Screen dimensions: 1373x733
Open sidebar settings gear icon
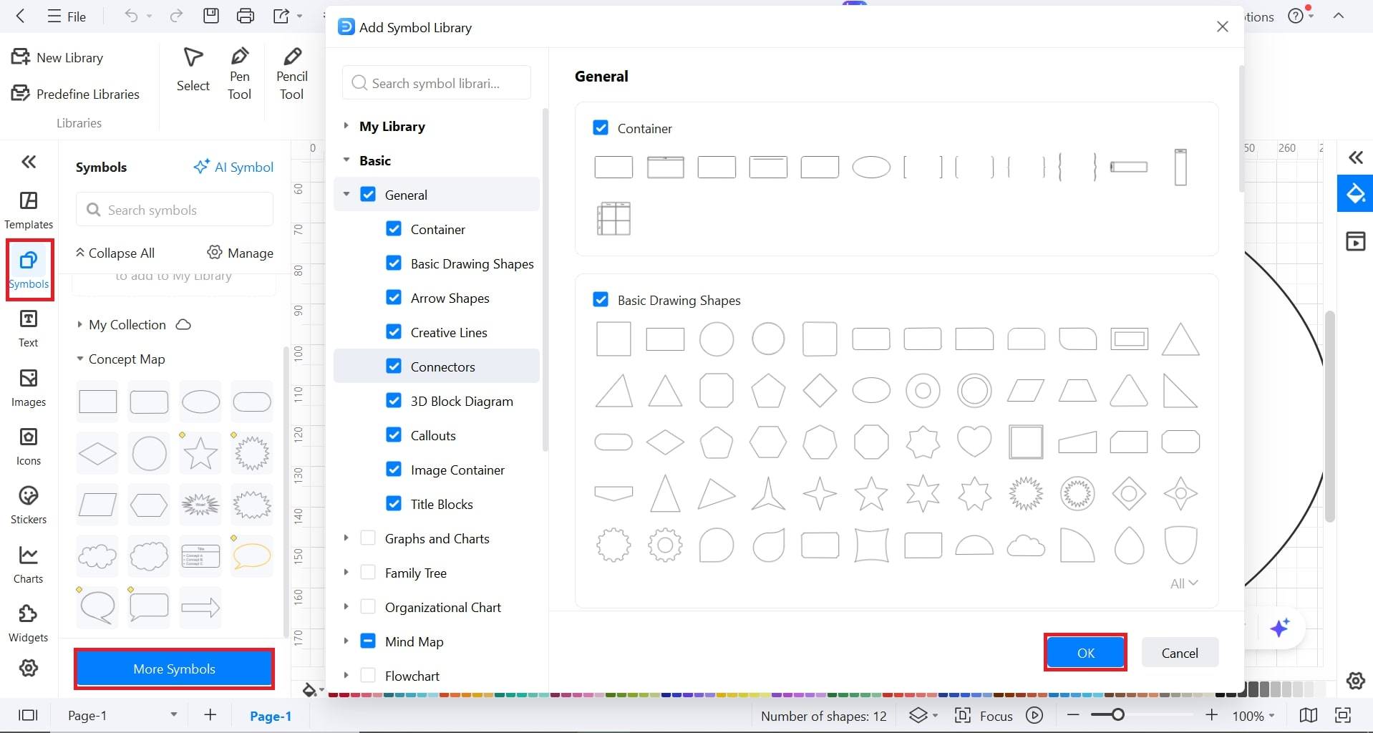click(29, 668)
